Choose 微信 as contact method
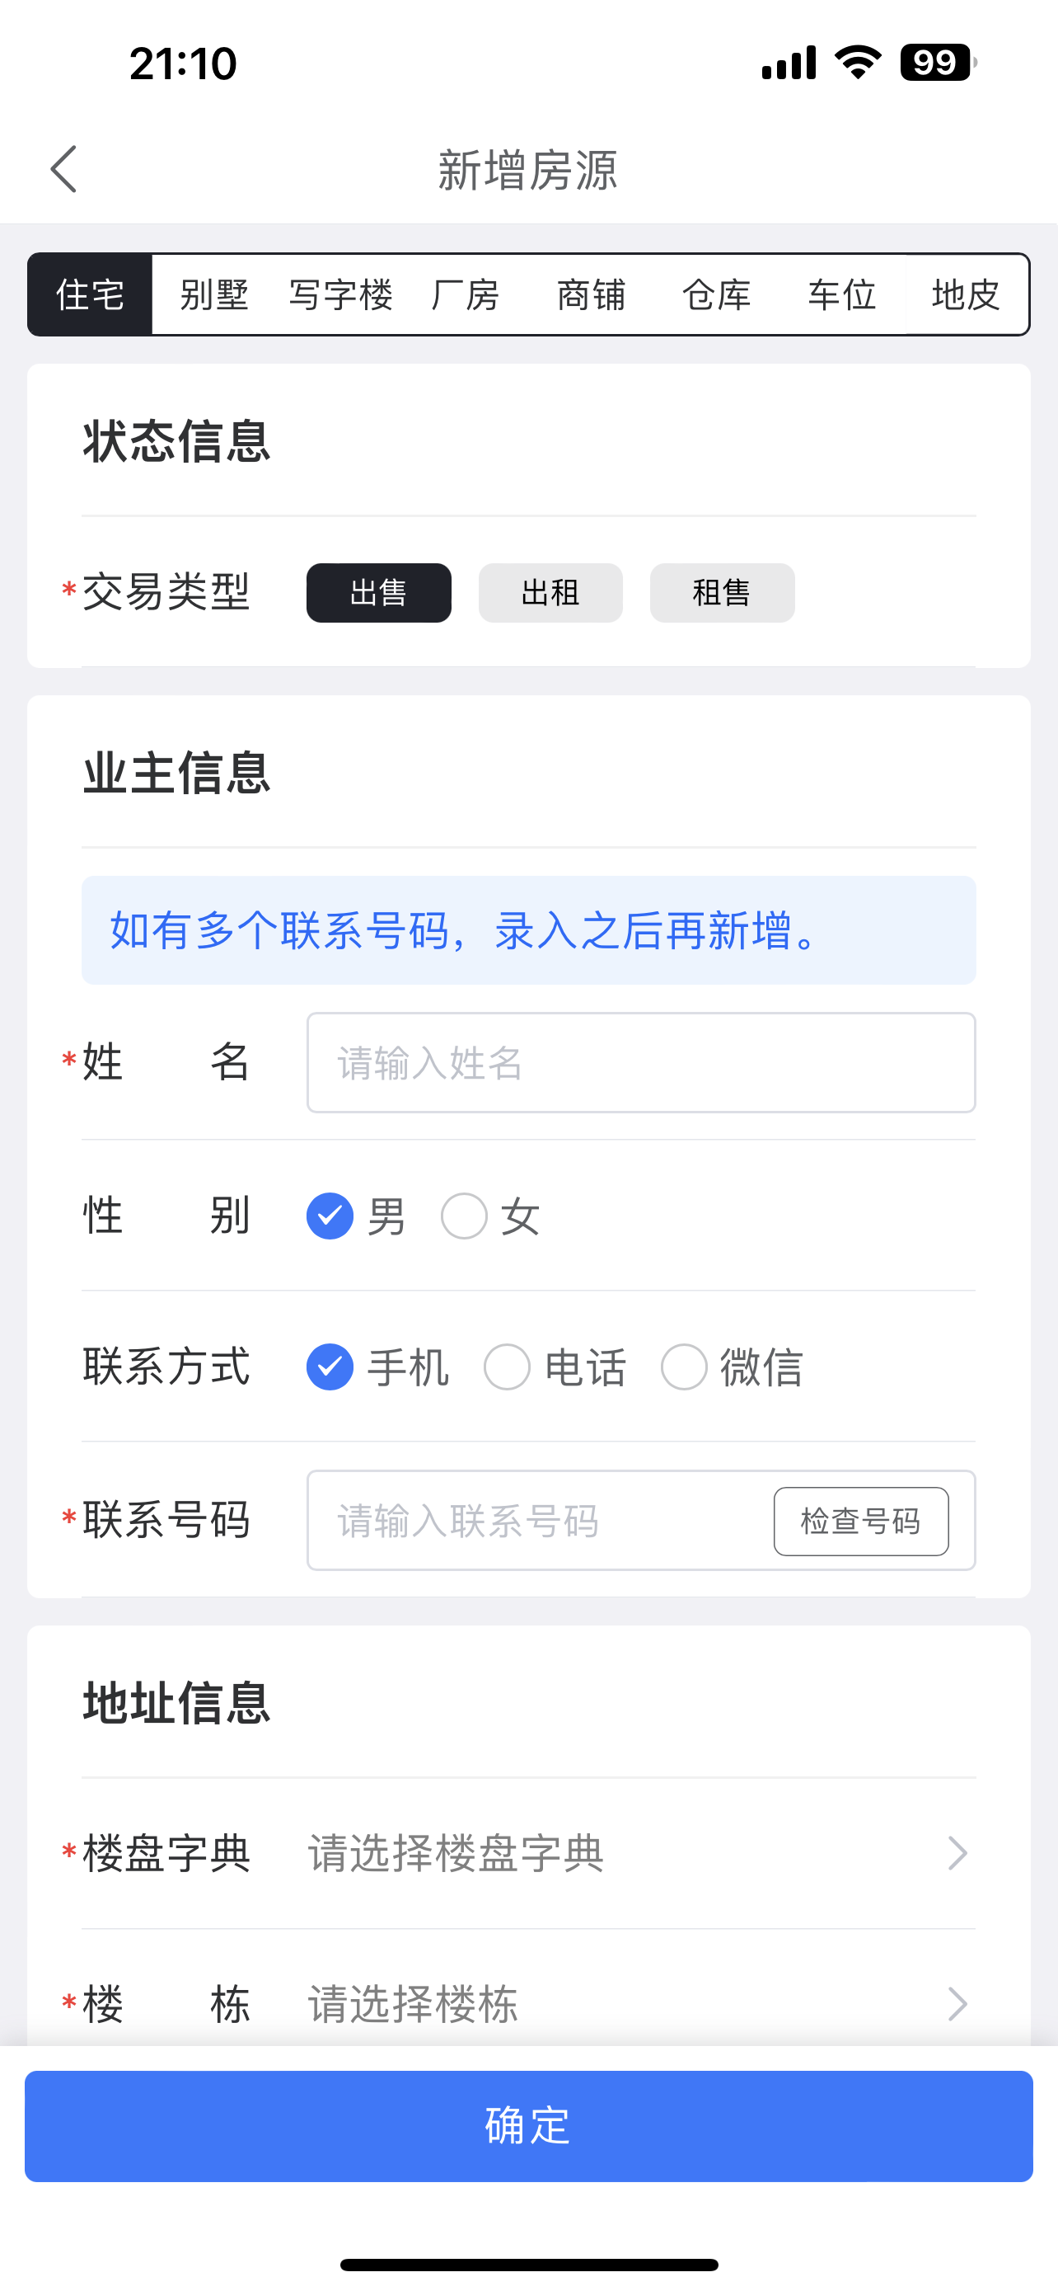This screenshot has height=2291, width=1058. (x=684, y=1367)
